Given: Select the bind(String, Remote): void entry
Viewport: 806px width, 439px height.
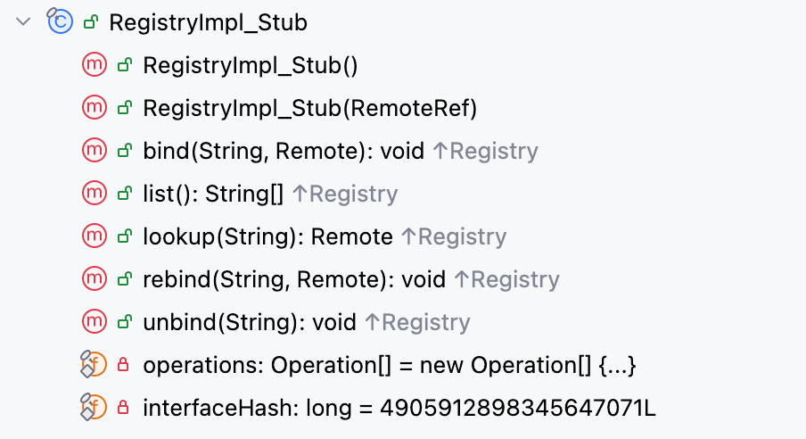Looking at the screenshot, I should click(x=284, y=151).
